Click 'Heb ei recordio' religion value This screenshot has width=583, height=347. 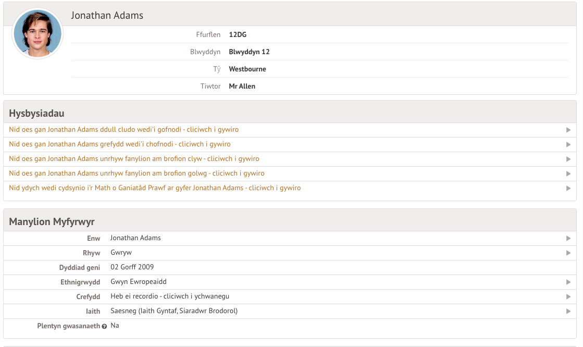click(x=170, y=296)
